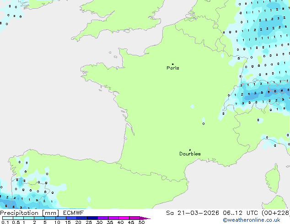This screenshot has width=290, height=224.
Task: Pick the 1–2 mm legend swatch
Action: click(x=29, y=218)
